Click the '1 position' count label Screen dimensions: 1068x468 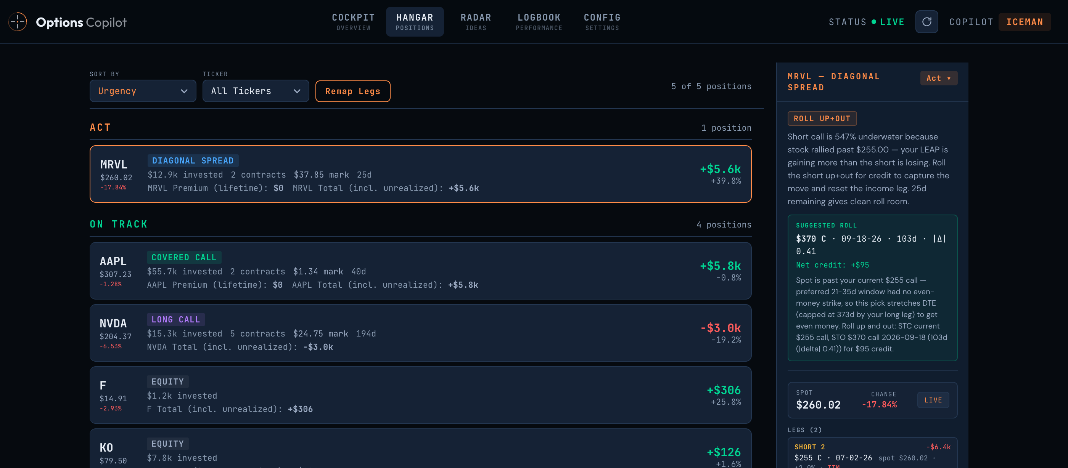pos(726,128)
